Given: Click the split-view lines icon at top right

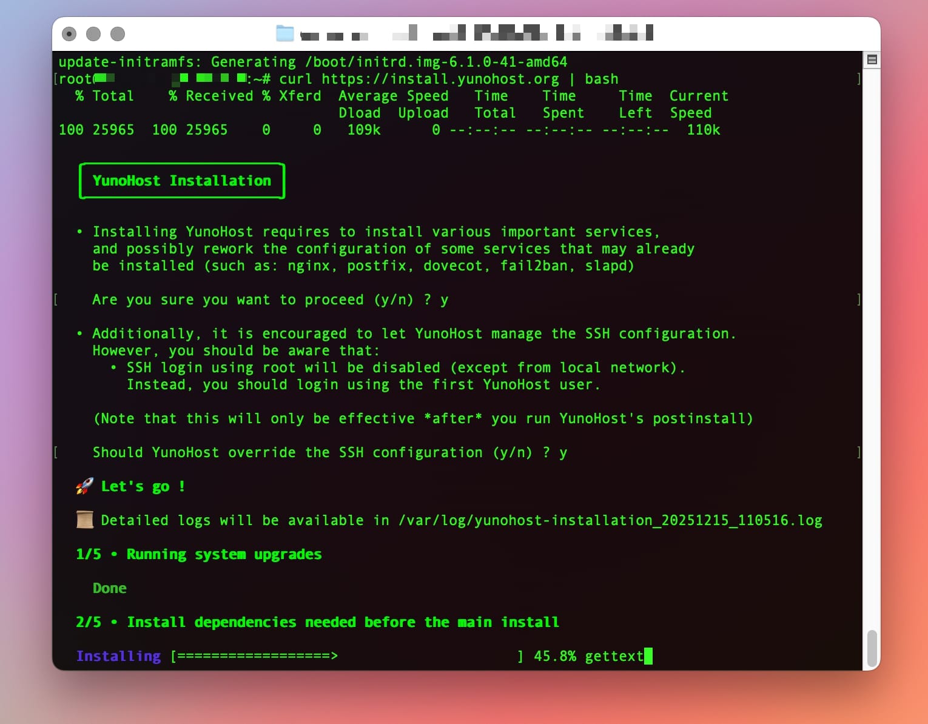Looking at the screenshot, I should click(x=871, y=59).
